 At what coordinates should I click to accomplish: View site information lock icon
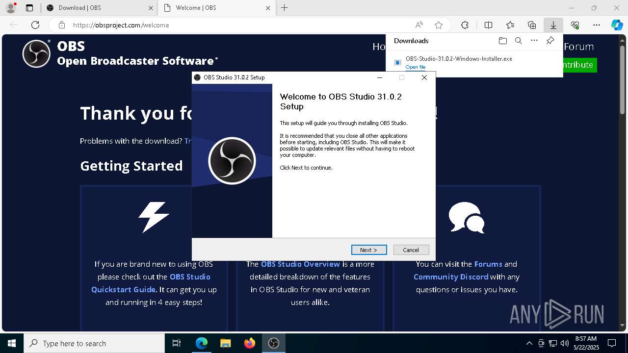click(x=61, y=25)
